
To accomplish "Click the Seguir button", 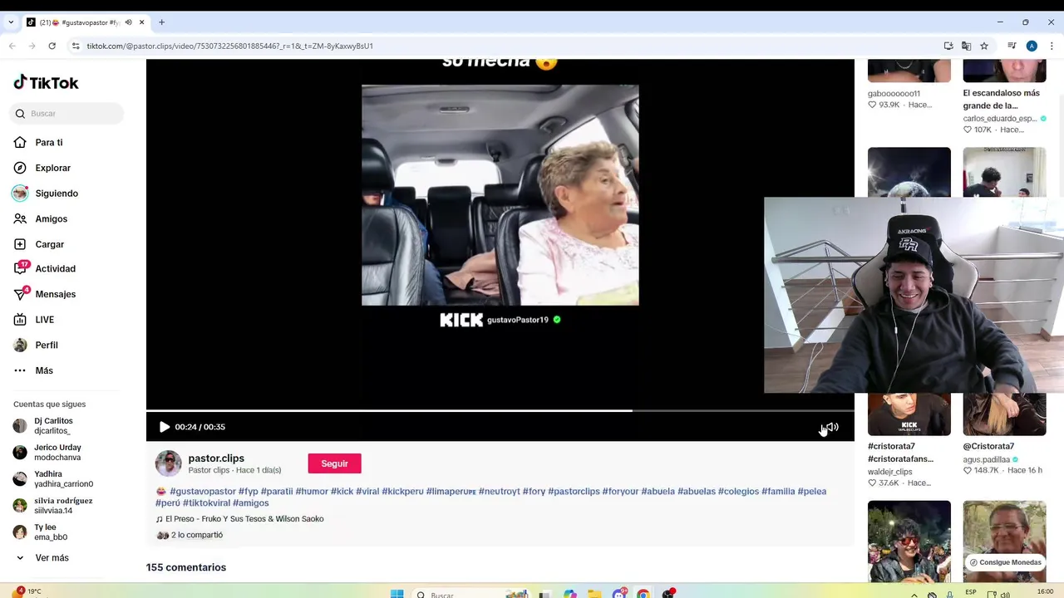I will tap(334, 463).
